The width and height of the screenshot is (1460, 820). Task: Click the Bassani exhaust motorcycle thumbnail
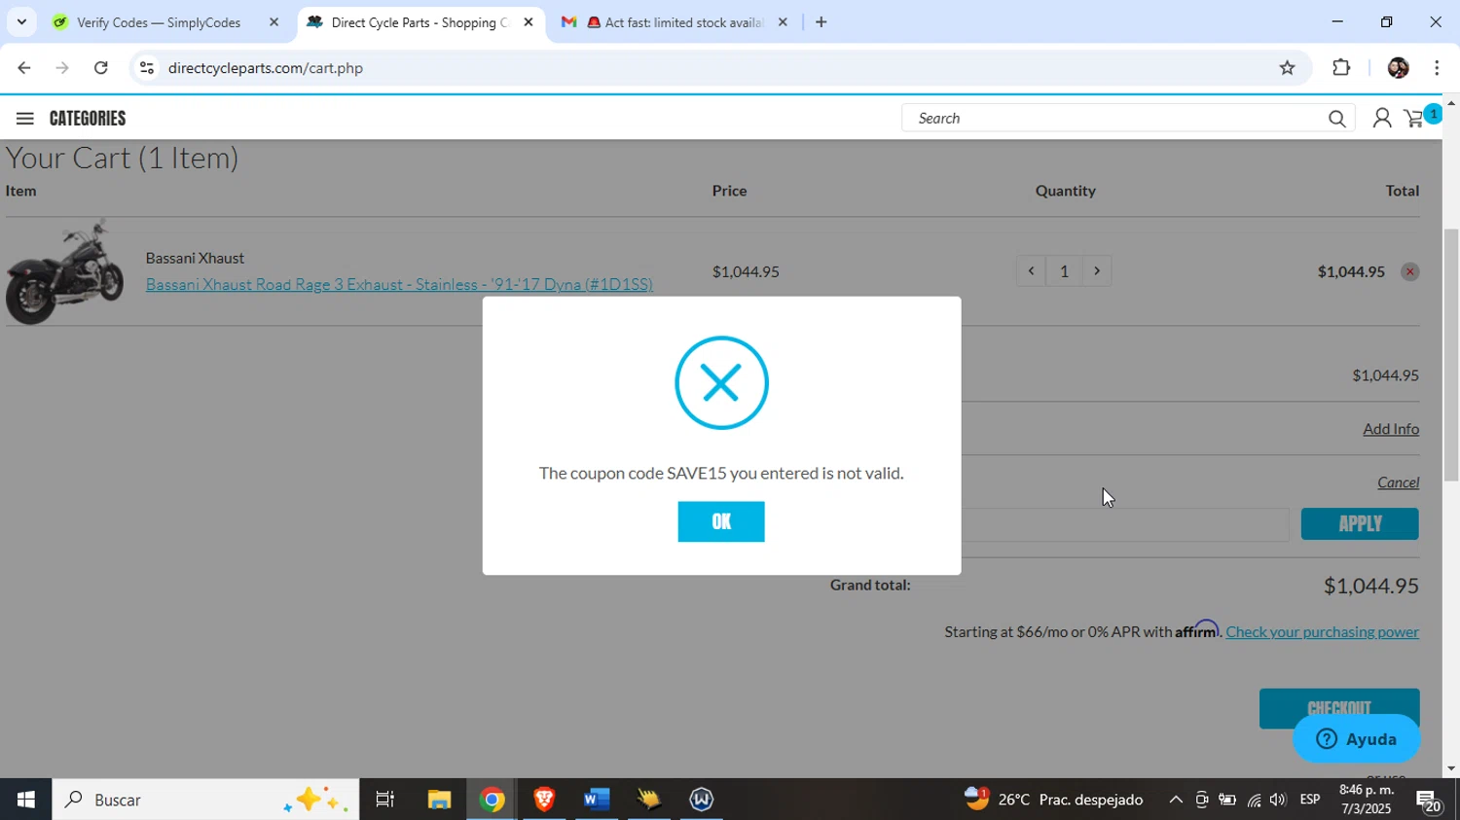coord(64,272)
